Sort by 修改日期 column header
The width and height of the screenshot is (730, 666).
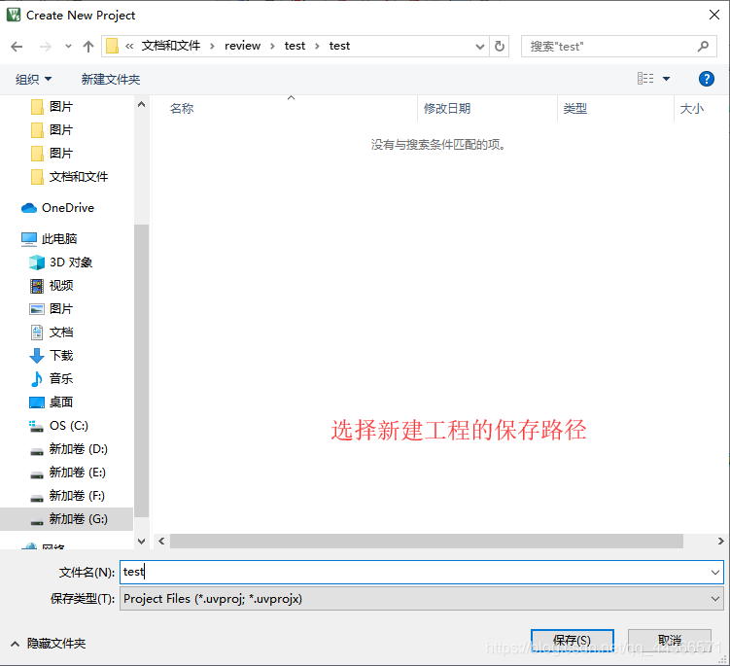(x=447, y=109)
